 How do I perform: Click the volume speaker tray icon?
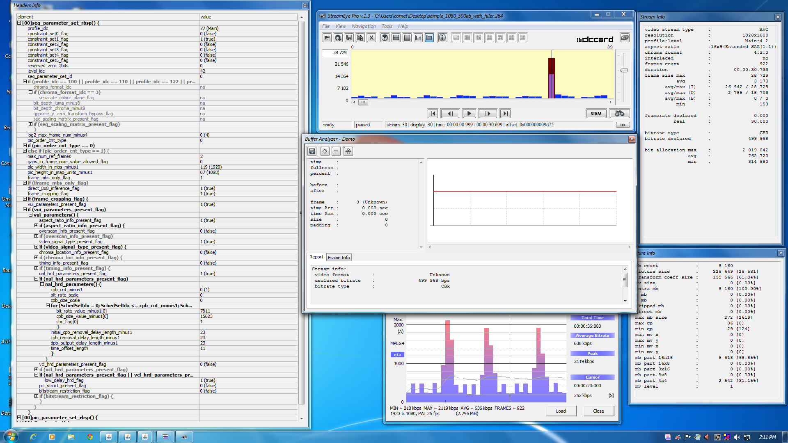click(x=737, y=437)
